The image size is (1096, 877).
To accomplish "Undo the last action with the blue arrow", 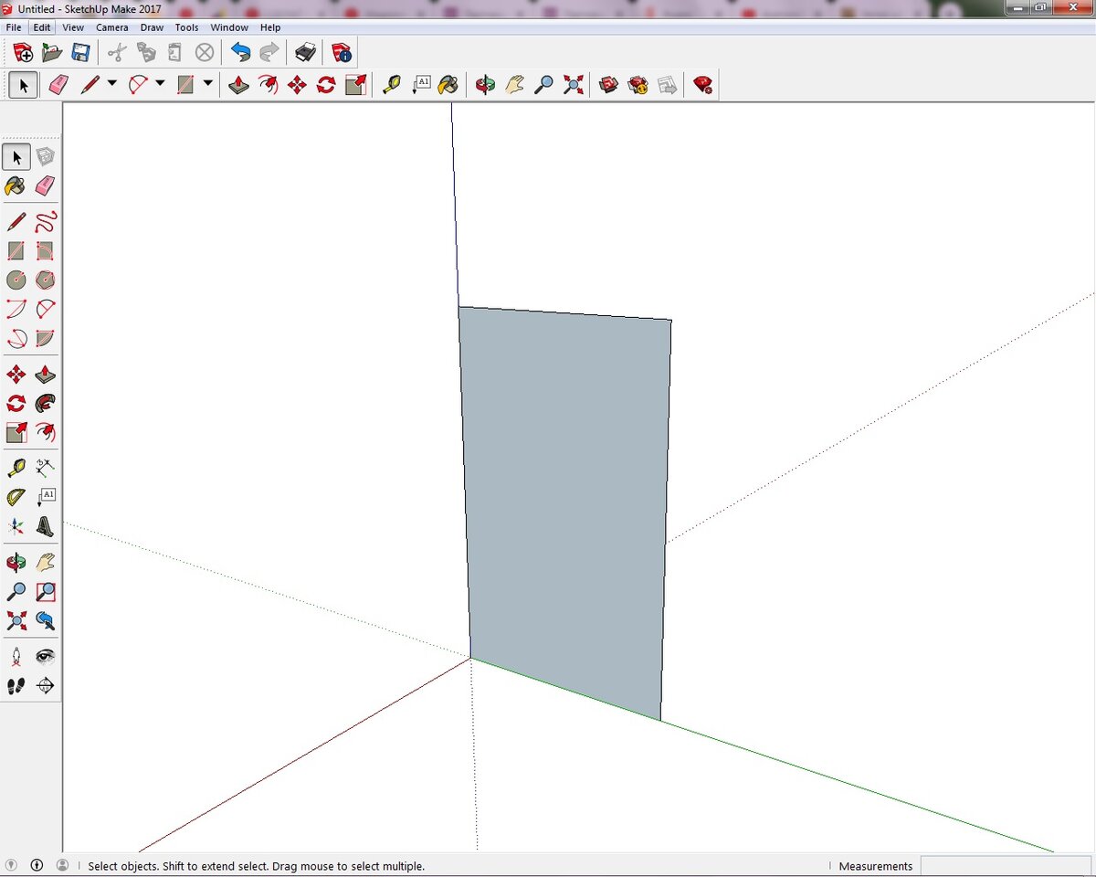I will coord(240,52).
